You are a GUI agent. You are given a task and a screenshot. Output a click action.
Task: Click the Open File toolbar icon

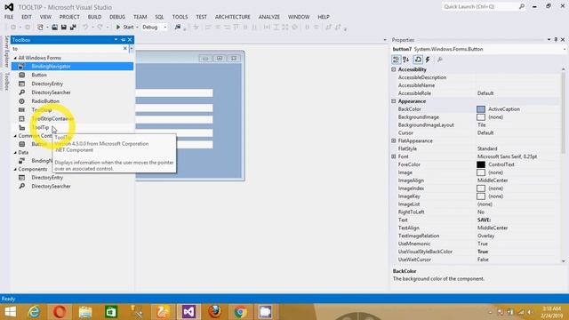(x=54, y=28)
